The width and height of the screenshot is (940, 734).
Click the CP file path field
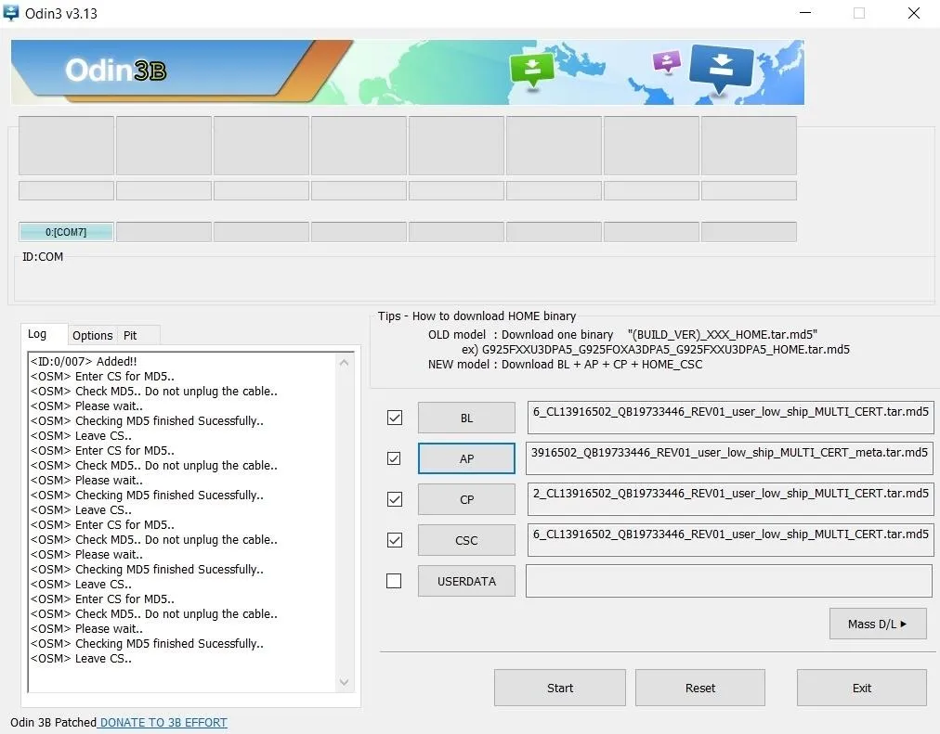(730, 498)
